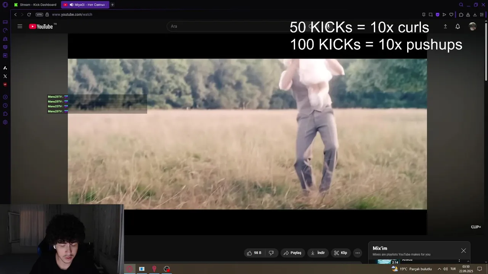Screen dimensions: 488x274
Task: Select the MiyaGi YouTube tab
Action: pyautogui.click(x=85, y=5)
